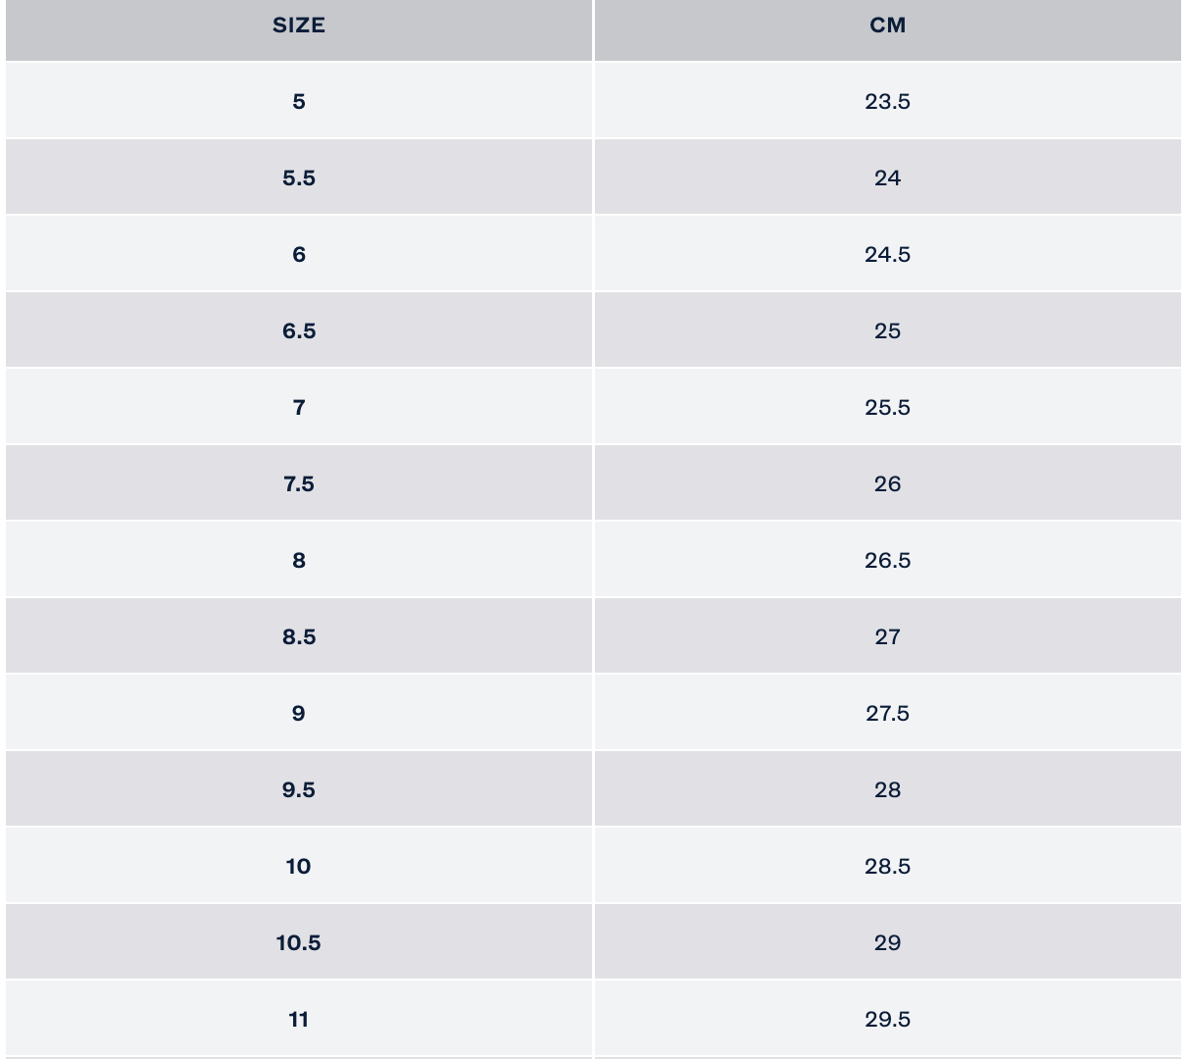Select size 10.5 cell
1188x1059 pixels.
tap(299, 942)
